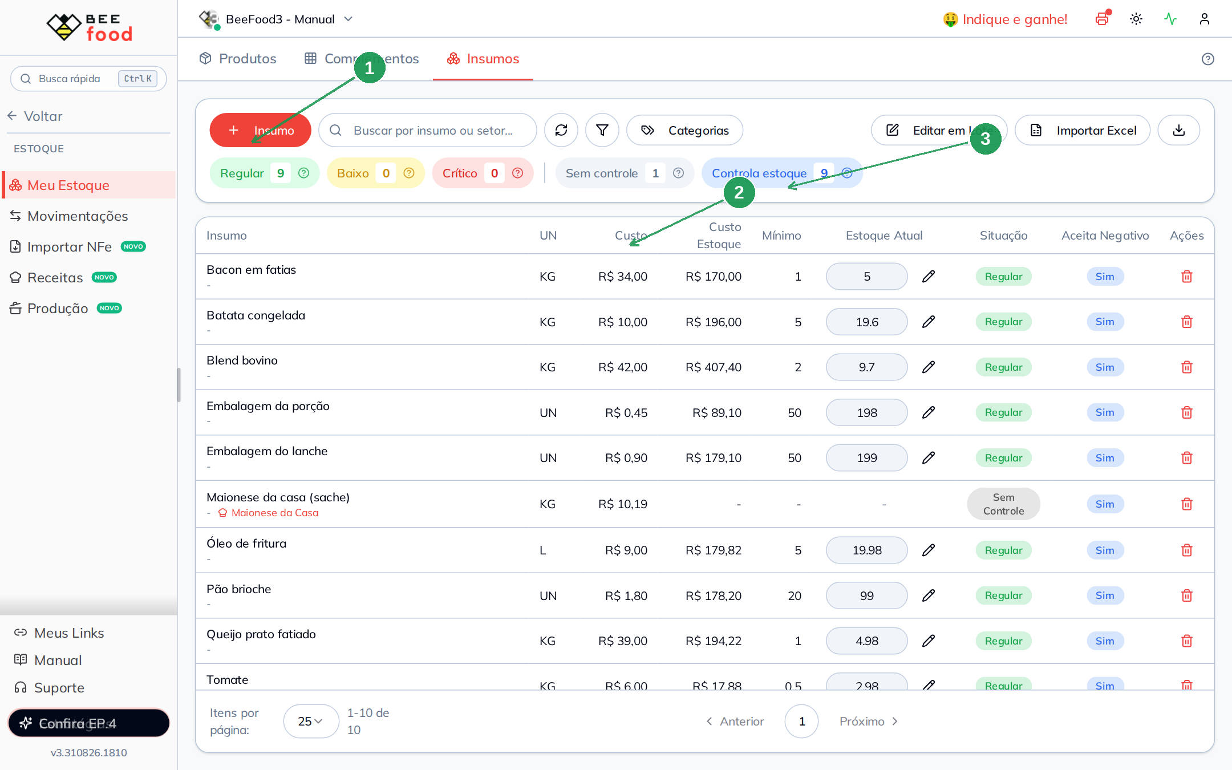This screenshot has height=770, width=1232.
Task: Edit stock of Blend bovino pencil
Action: pyautogui.click(x=929, y=367)
